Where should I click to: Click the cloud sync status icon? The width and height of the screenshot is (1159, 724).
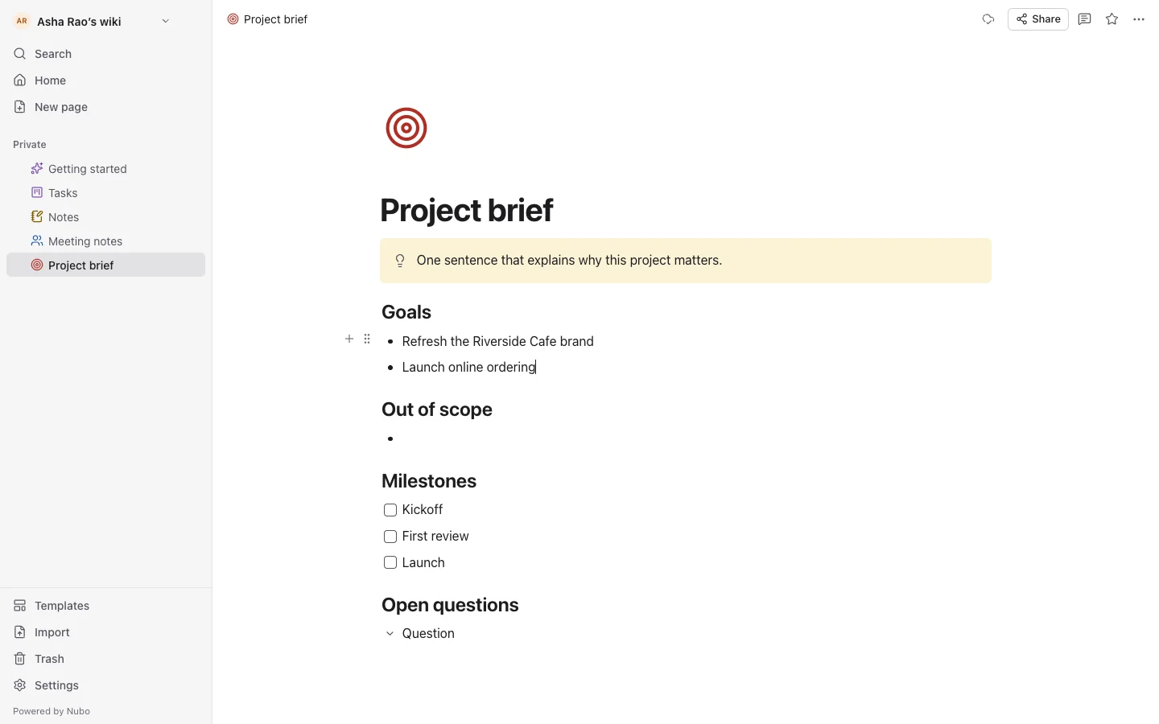pos(988,19)
